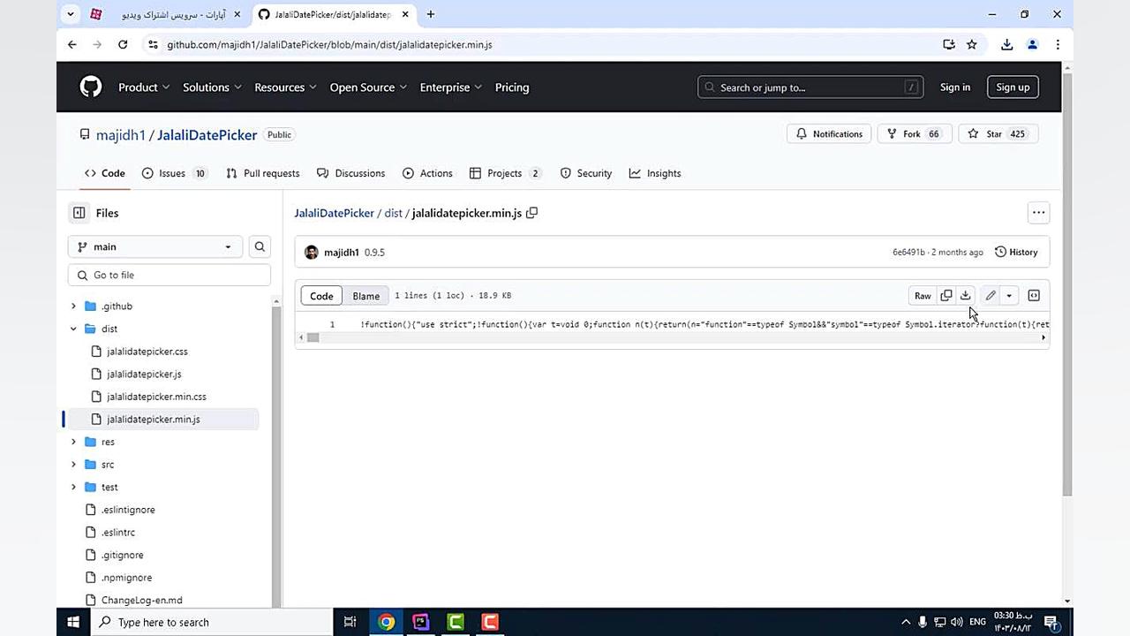Open a new browser tab

click(431, 14)
